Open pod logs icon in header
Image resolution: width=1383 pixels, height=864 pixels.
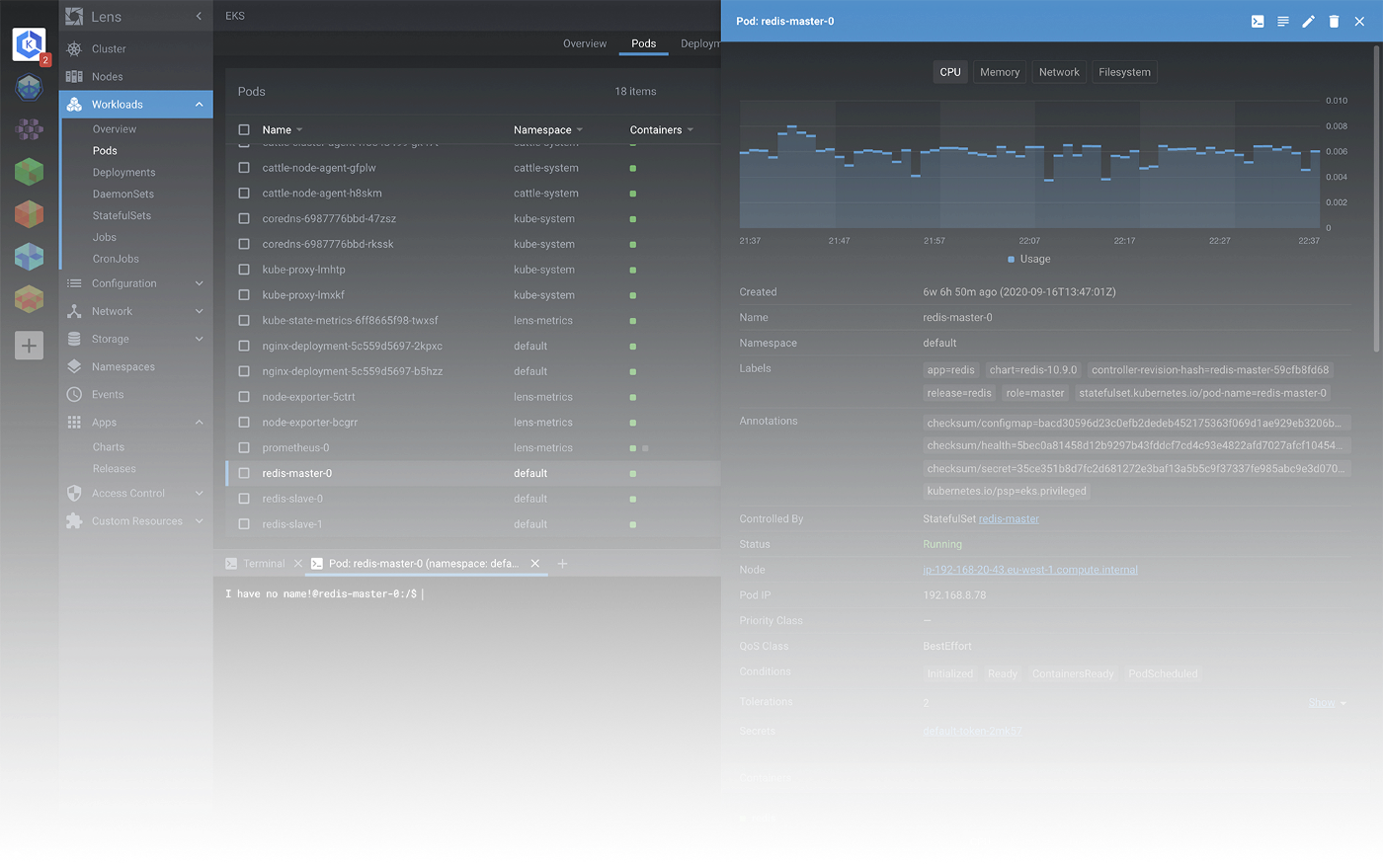1283,21
